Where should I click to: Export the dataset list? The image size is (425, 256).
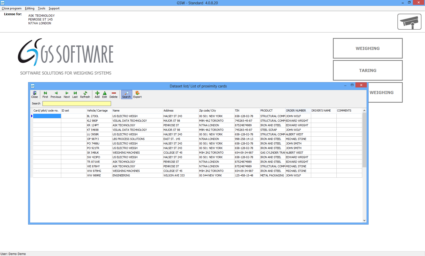[x=137, y=95]
